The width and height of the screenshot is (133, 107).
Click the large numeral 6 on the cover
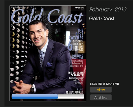(x=70, y=46)
